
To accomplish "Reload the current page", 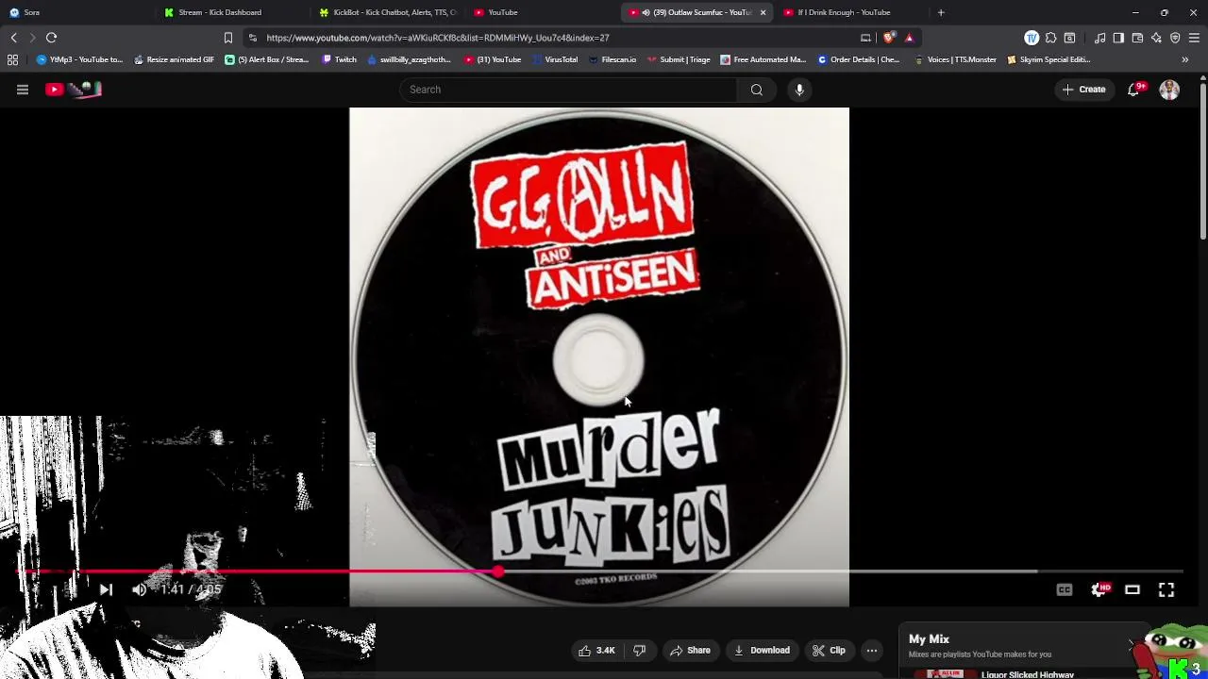I will 51,38.
